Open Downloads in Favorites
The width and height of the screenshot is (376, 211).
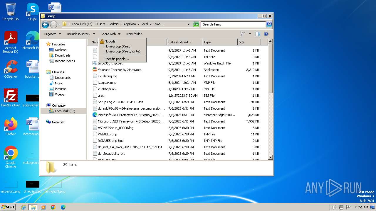[63, 55]
